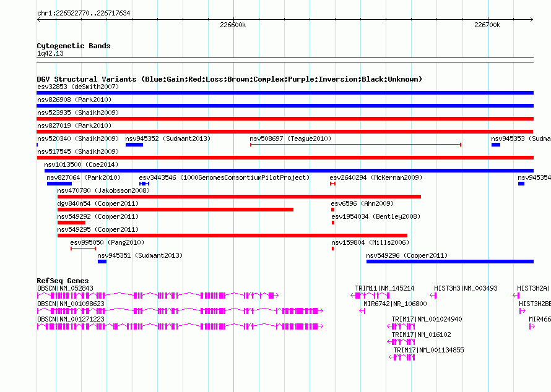The height and width of the screenshot is (392, 551).
Task: Click the RefSeq Genes track title
Action: [63, 281]
